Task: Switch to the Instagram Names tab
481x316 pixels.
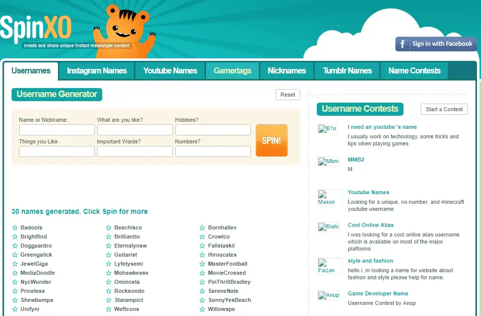Action: (97, 71)
